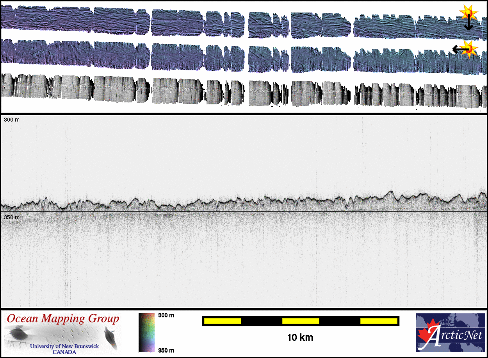This screenshot has height=358, width=488.
Task: Click the shipwreck image at right of Ocean Mapping logo
Action: point(110,337)
